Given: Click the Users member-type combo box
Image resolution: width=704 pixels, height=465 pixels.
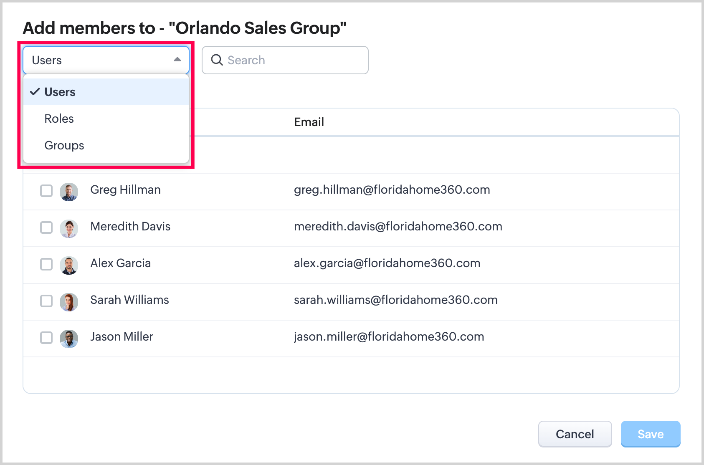Looking at the screenshot, I should (x=100, y=60).
